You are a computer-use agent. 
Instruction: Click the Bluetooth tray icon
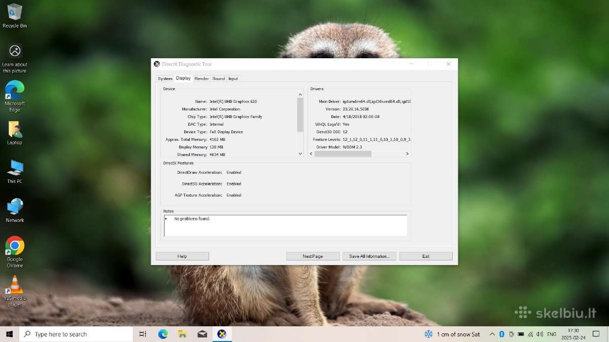(x=501, y=334)
